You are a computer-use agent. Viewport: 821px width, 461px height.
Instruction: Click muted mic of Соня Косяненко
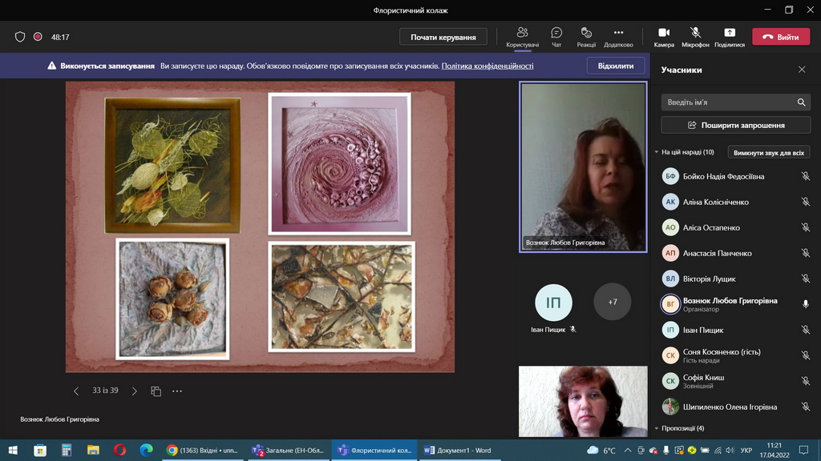(805, 355)
